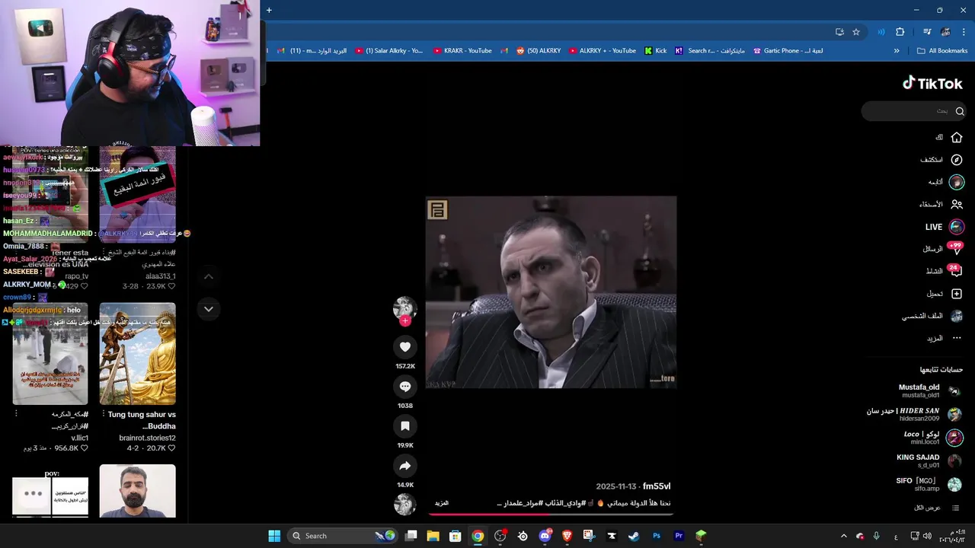This screenshot has width=975, height=548.
Task: Click the playing video frame to pause
Action: (x=551, y=292)
